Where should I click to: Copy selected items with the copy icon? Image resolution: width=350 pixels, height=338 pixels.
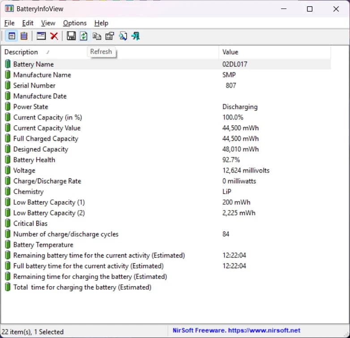(97, 36)
